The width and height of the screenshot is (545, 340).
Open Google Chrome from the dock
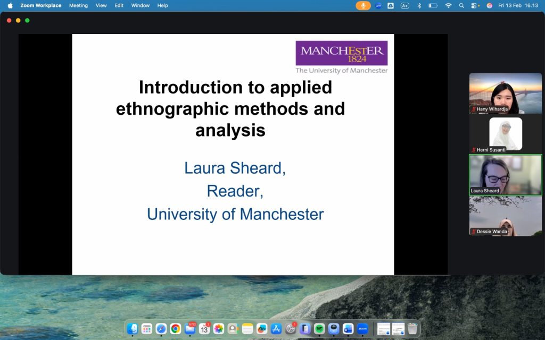coord(176,329)
